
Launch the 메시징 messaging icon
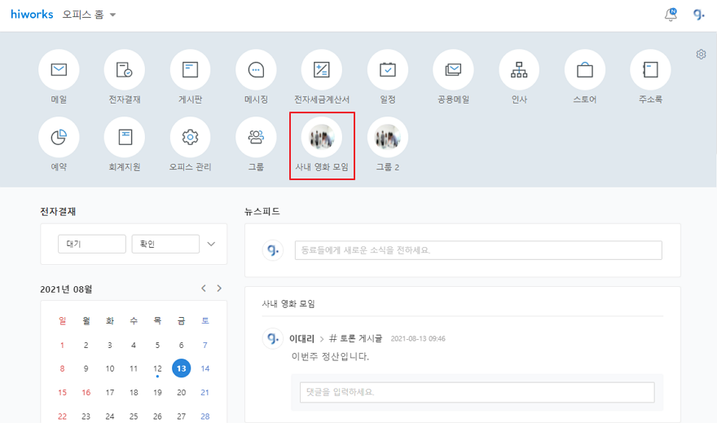point(256,70)
